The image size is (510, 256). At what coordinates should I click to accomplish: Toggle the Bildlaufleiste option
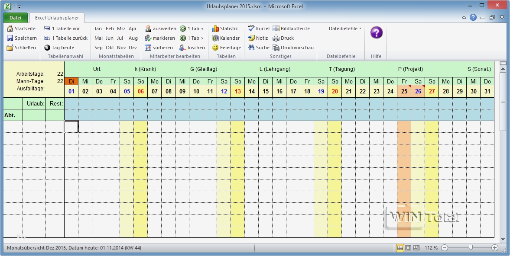292,29
